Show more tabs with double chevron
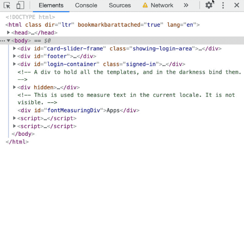The height and width of the screenshot is (229, 244). click(x=186, y=5)
